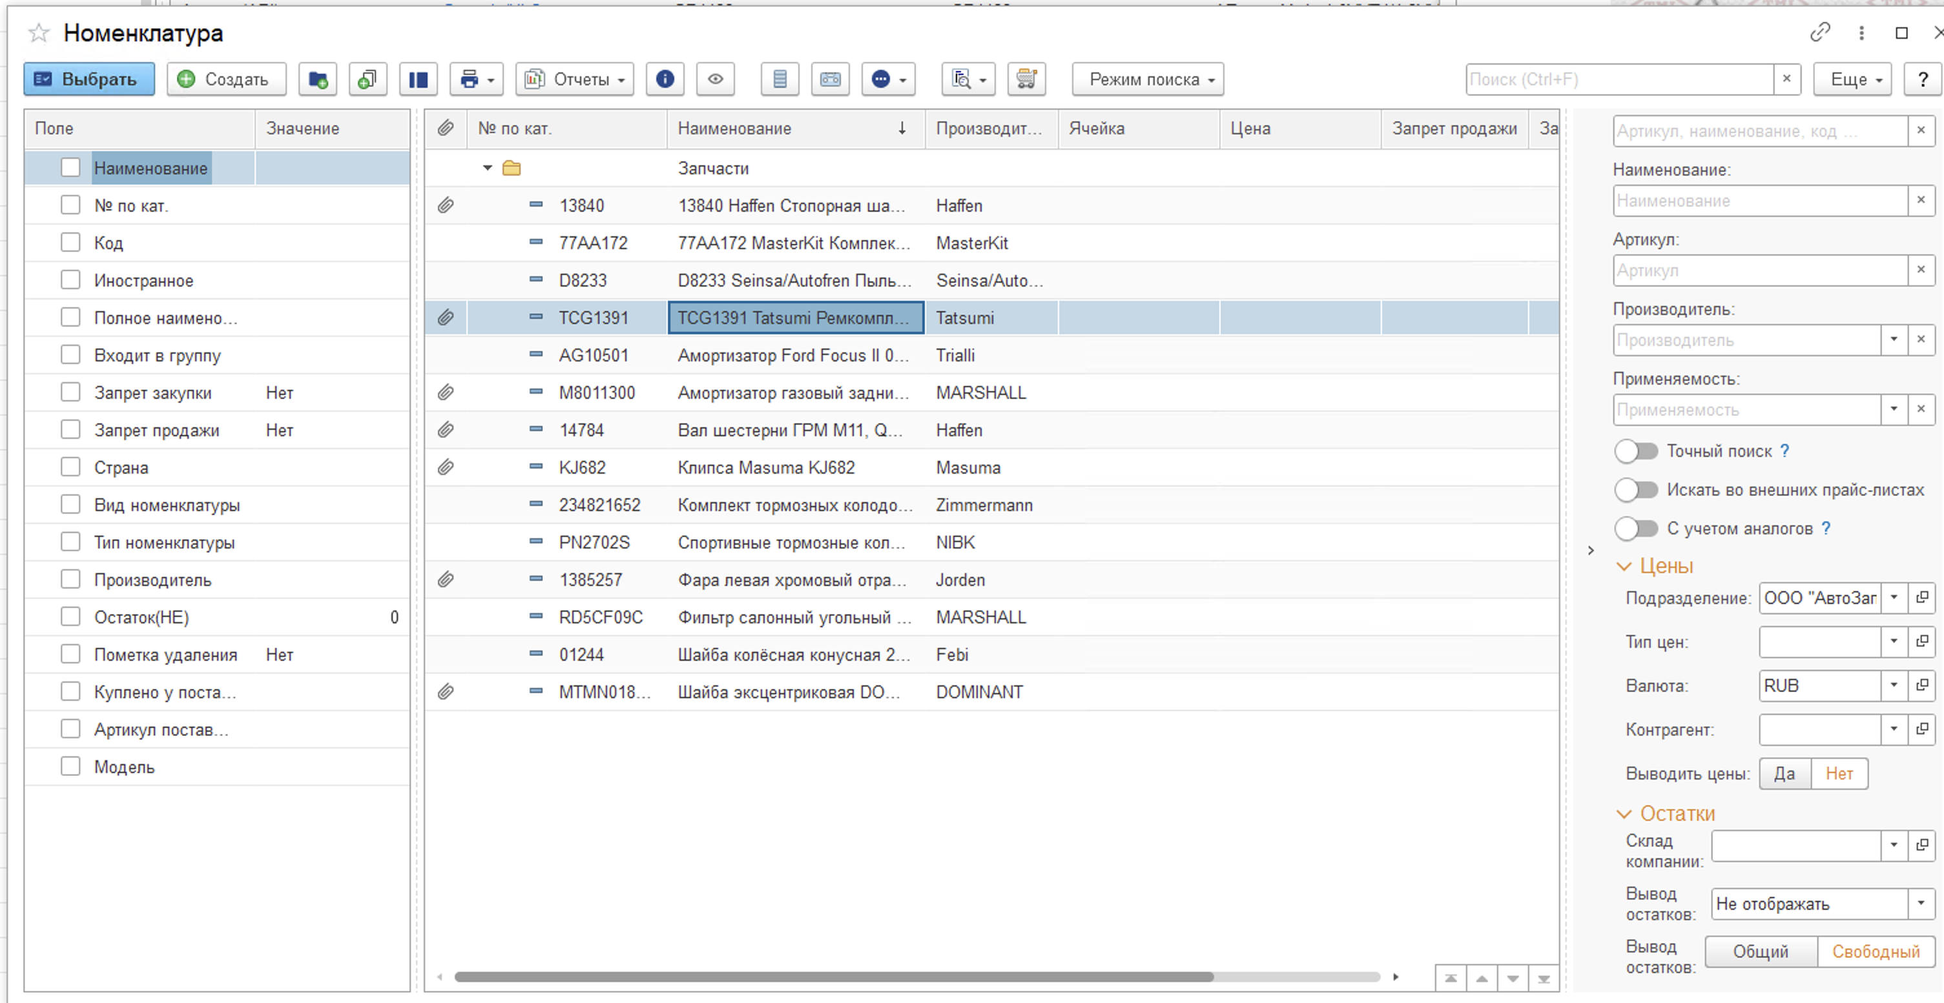Click the card view icon in toolbar

pyautogui.click(x=830, y=79)
